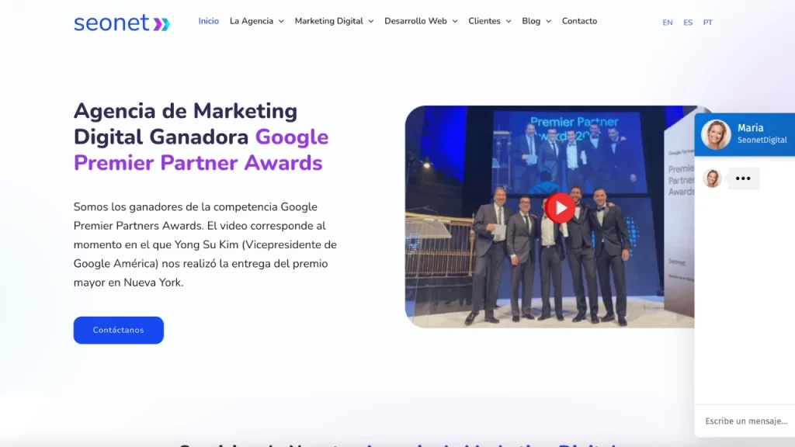Expand the La Agencia dropdown chevron
This screenshot has height=447, width=795.
tap(281, 21)
